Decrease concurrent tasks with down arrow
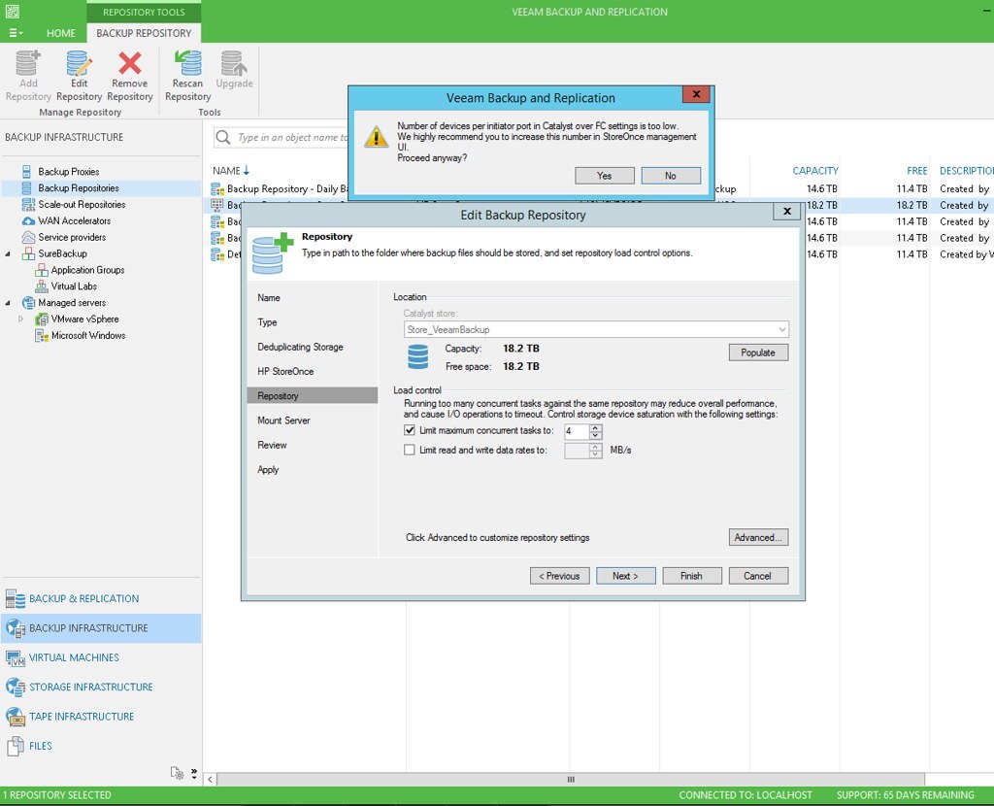The height and width of the screenshot is (806, 994). [595, 436]
